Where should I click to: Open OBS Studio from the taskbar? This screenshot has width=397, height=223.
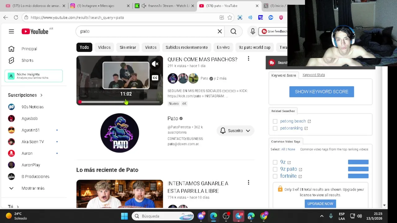pyautogui.click(x=226, y=216)
